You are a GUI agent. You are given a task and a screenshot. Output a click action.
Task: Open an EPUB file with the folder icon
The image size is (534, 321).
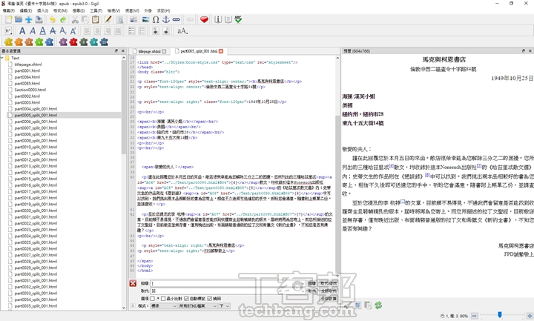pos(19,20)
